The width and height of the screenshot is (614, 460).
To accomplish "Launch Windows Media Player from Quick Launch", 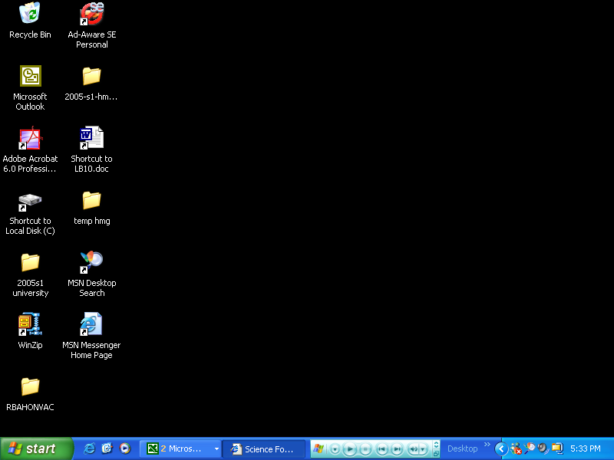I will 125,449.
